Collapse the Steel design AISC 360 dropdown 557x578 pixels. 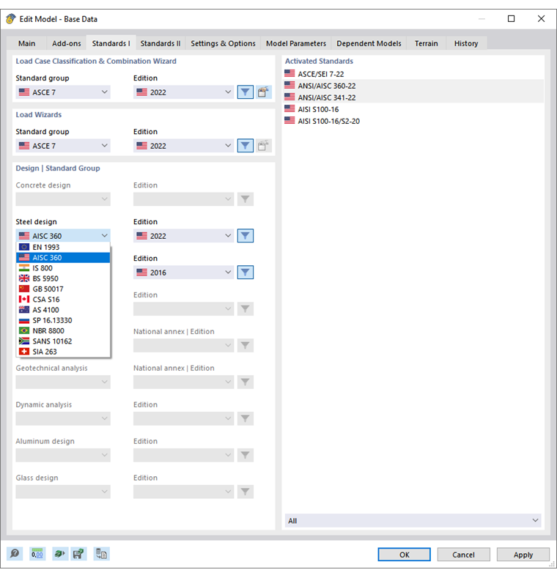[63, 236]
